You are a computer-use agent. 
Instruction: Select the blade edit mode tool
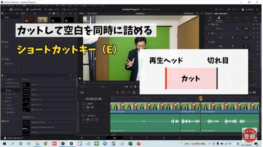click(x=134, y=92)
